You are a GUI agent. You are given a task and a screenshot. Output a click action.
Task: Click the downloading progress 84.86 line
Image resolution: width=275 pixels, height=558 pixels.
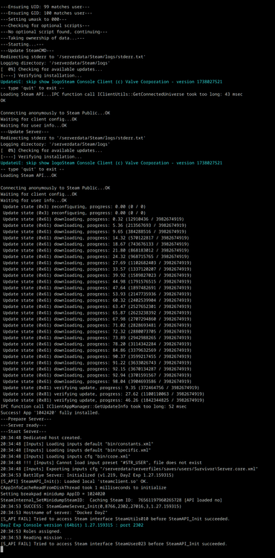[x=97, y=350]
